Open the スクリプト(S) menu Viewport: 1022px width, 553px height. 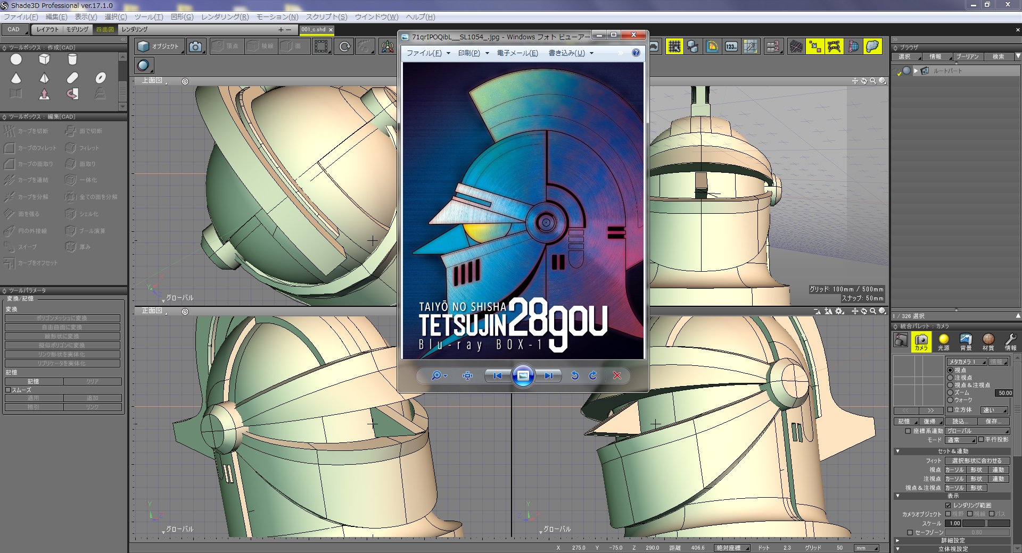326,17
